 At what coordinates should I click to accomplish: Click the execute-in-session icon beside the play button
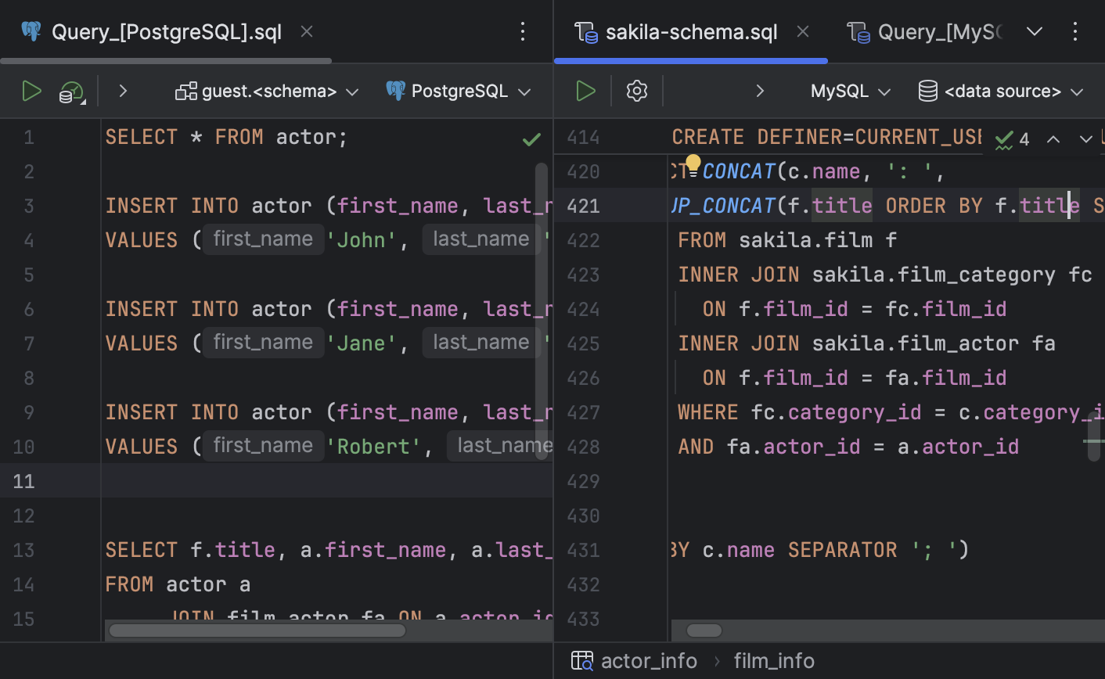(x=71, y=92)
